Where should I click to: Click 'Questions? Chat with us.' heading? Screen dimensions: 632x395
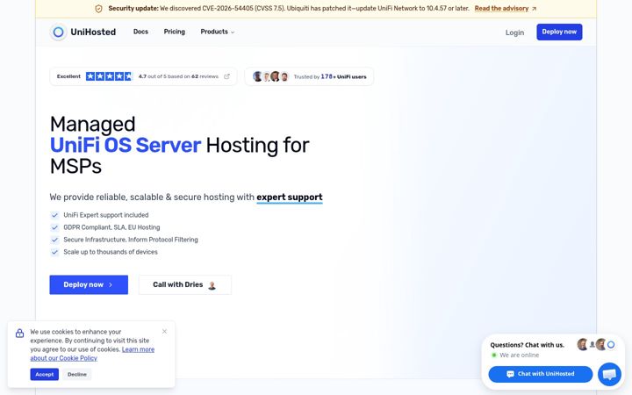pyautogui.click(x=528, y=345)
